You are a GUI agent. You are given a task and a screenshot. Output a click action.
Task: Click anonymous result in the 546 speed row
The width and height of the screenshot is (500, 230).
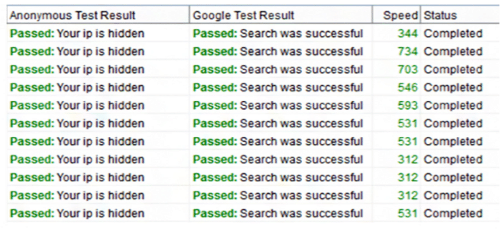77,88
